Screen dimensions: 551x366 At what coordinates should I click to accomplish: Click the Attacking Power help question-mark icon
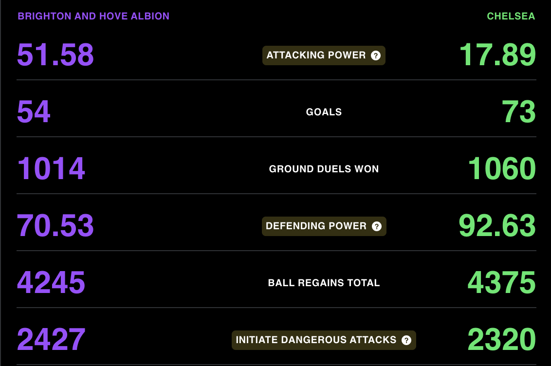376,55
